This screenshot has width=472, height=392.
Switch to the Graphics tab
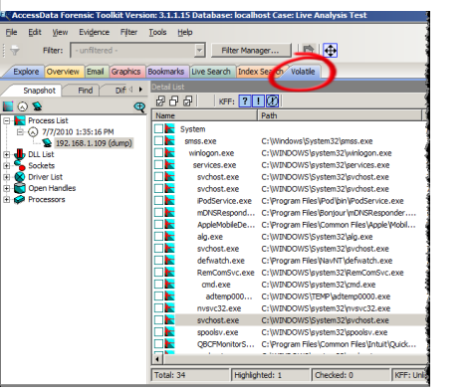(x=125, y=72)
